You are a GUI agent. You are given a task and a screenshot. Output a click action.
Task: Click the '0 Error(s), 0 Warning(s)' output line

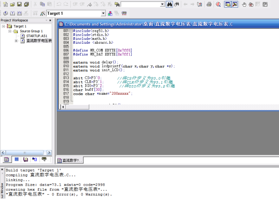[59, 194]
